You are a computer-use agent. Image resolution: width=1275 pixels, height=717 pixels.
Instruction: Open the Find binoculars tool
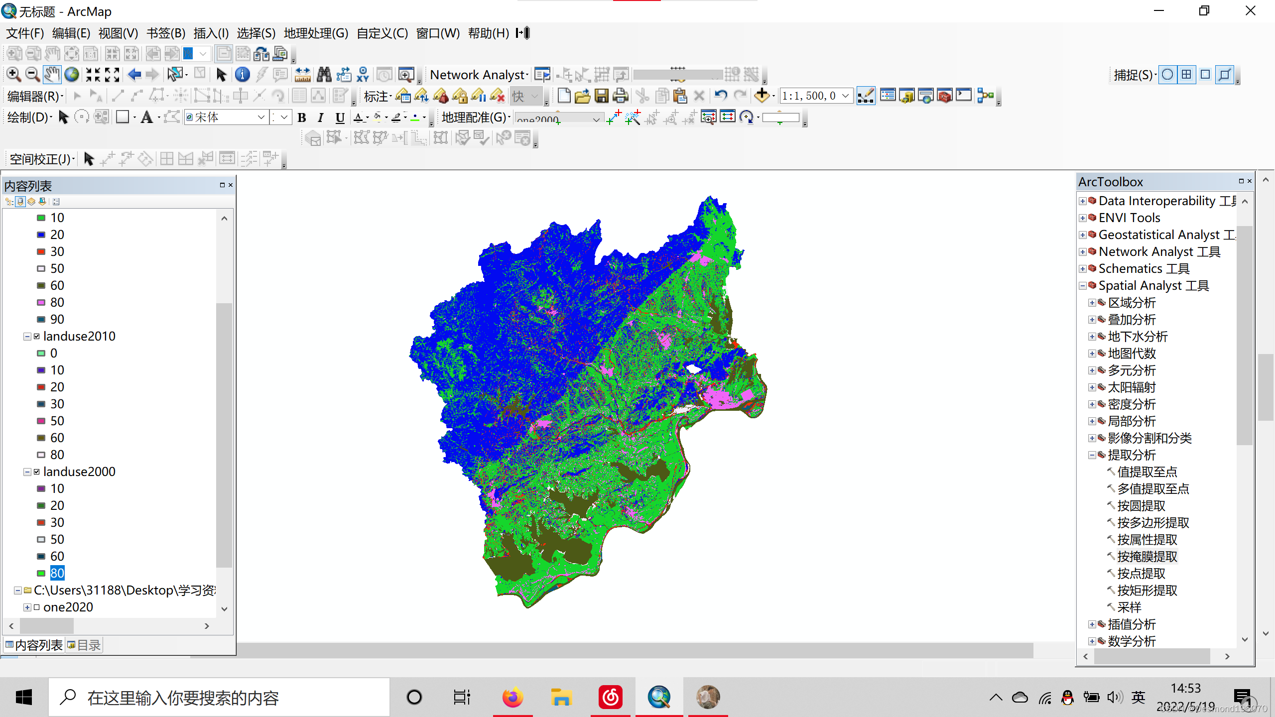tap(324, 75)
